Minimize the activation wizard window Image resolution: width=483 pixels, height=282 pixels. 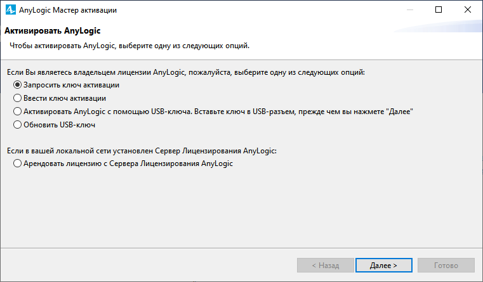click(x=409, y=10)
